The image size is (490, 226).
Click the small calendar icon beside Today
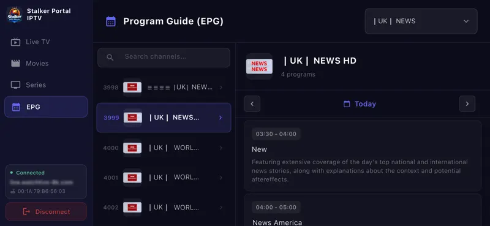(347, 104)
